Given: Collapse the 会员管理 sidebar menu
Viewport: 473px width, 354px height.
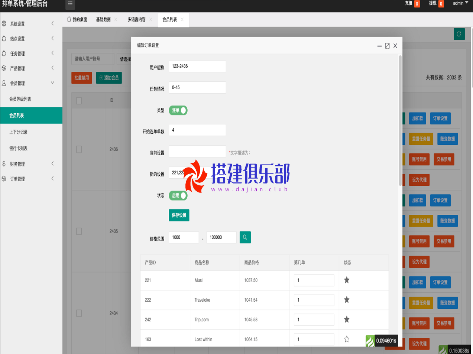Looking at the screenshot, I should [x=52, y=82].
